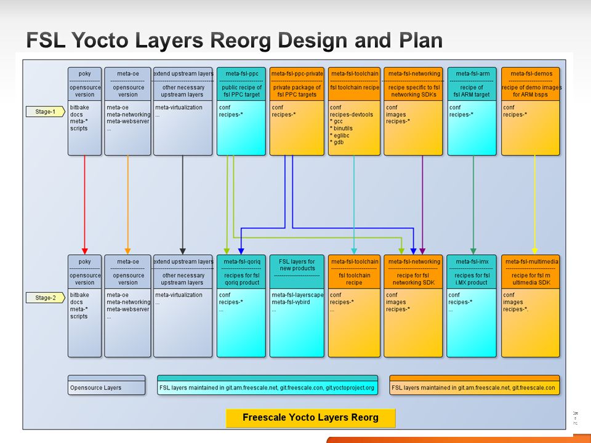Click the "* gcc" toolchain item
This screenshot has width=591, height=443.
point(336,121)
